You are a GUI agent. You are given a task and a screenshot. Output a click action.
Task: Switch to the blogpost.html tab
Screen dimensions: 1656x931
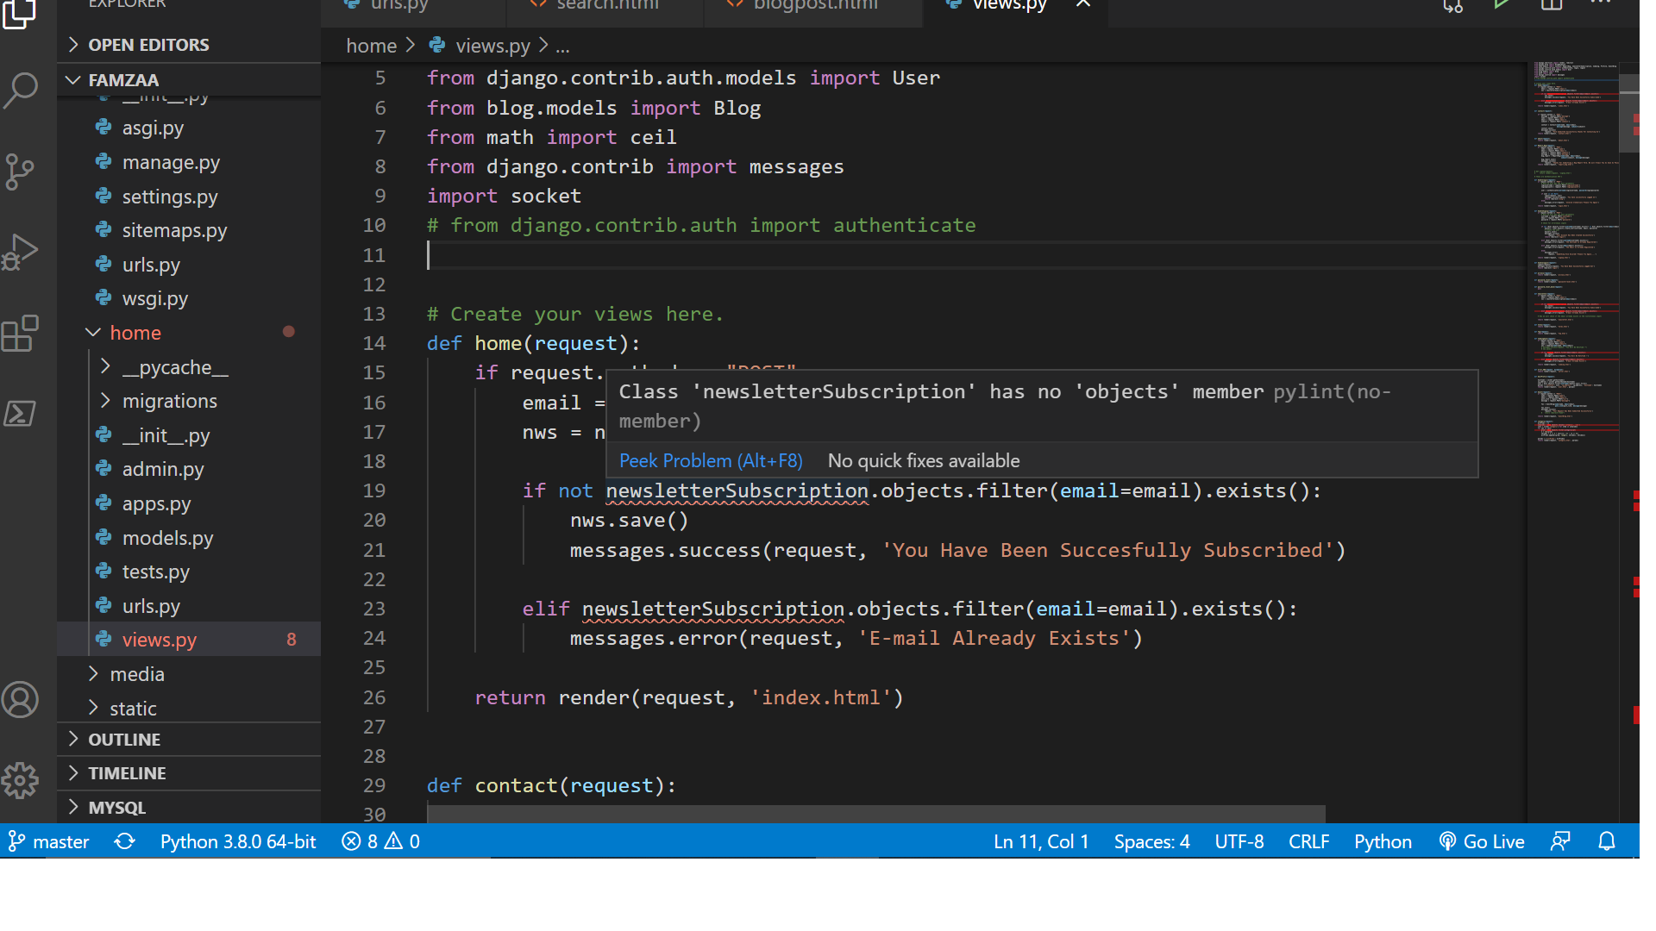pos(813,6)
